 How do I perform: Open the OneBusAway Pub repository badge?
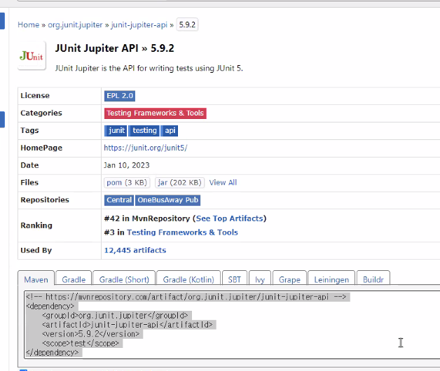pos(168,200)
